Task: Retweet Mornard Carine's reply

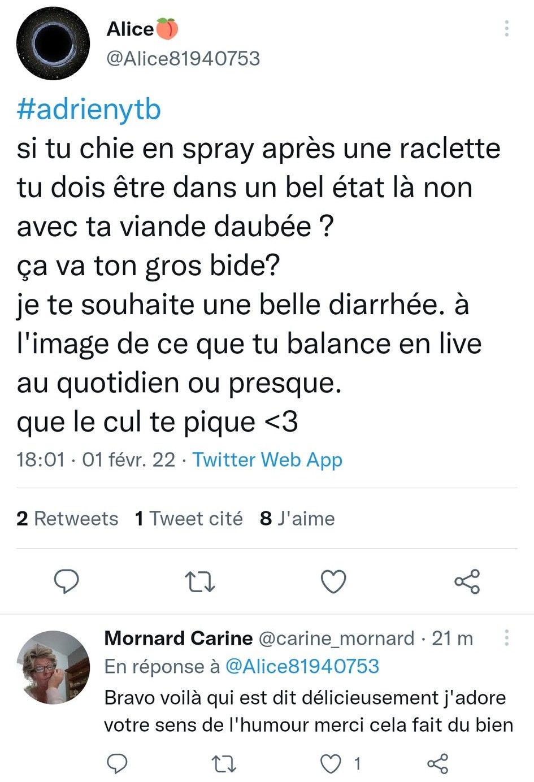Action: tap(224, 764)
